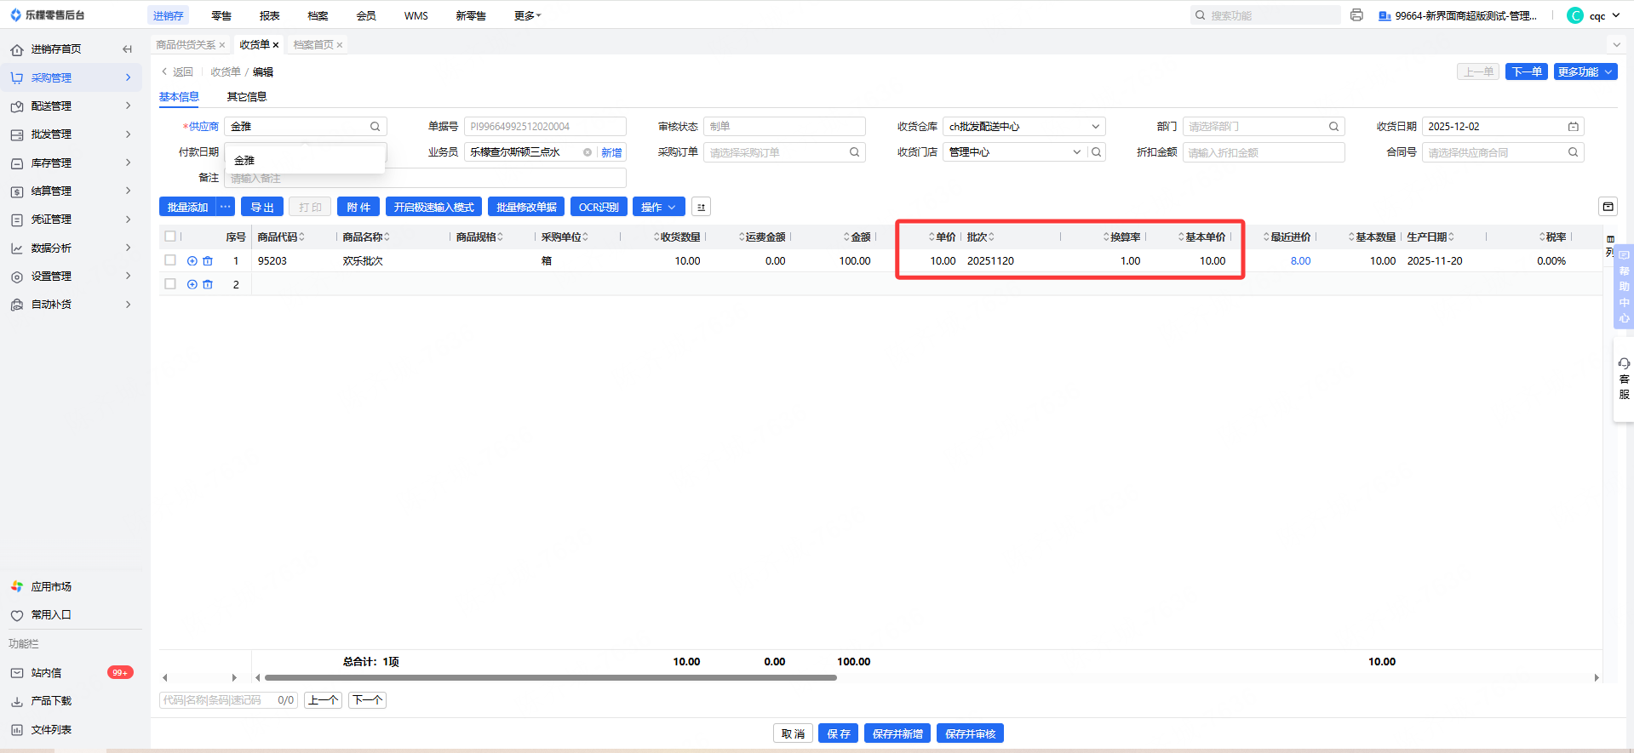Screen dimensions: 1634x753
Task: Click the 搜索功能 search box
Action: point(1265,15)
